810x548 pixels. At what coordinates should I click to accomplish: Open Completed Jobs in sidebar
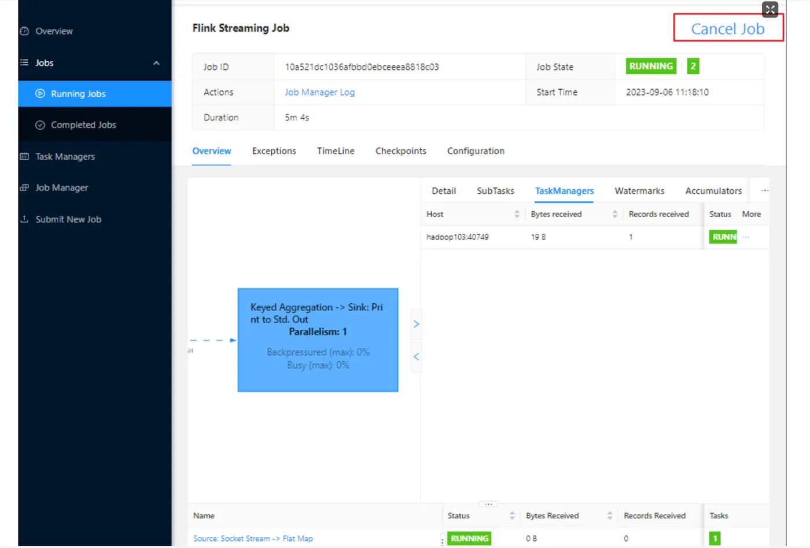(83, 125)
